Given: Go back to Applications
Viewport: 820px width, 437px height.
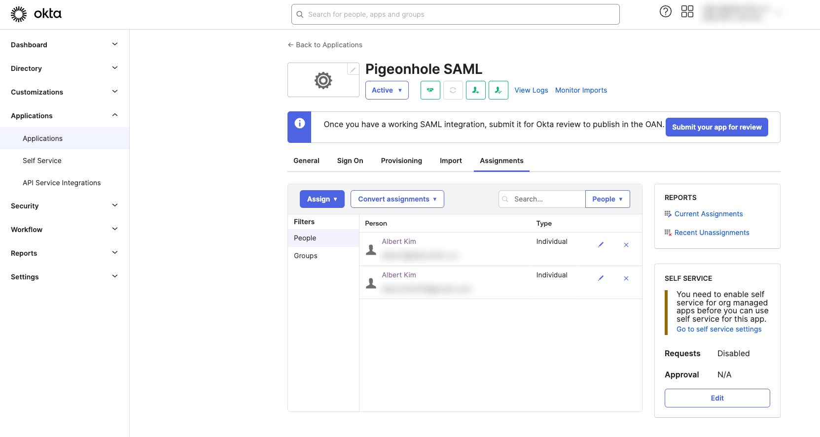Looking at the screenshot, I should coord(325,45).
